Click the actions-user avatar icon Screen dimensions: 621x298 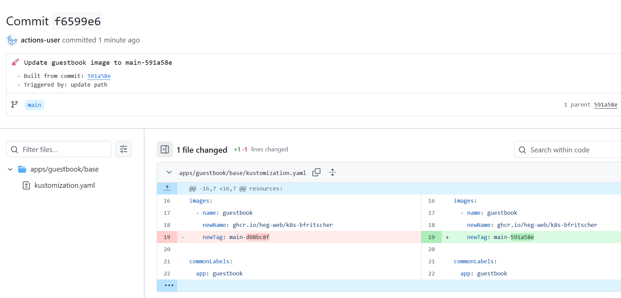(x=12, y=40)
